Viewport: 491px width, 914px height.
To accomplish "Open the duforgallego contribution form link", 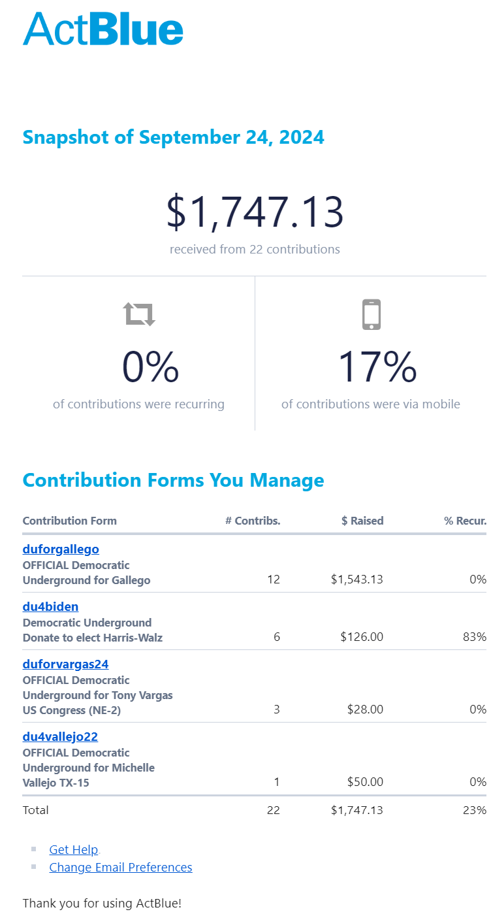I will tap(61, 549).
